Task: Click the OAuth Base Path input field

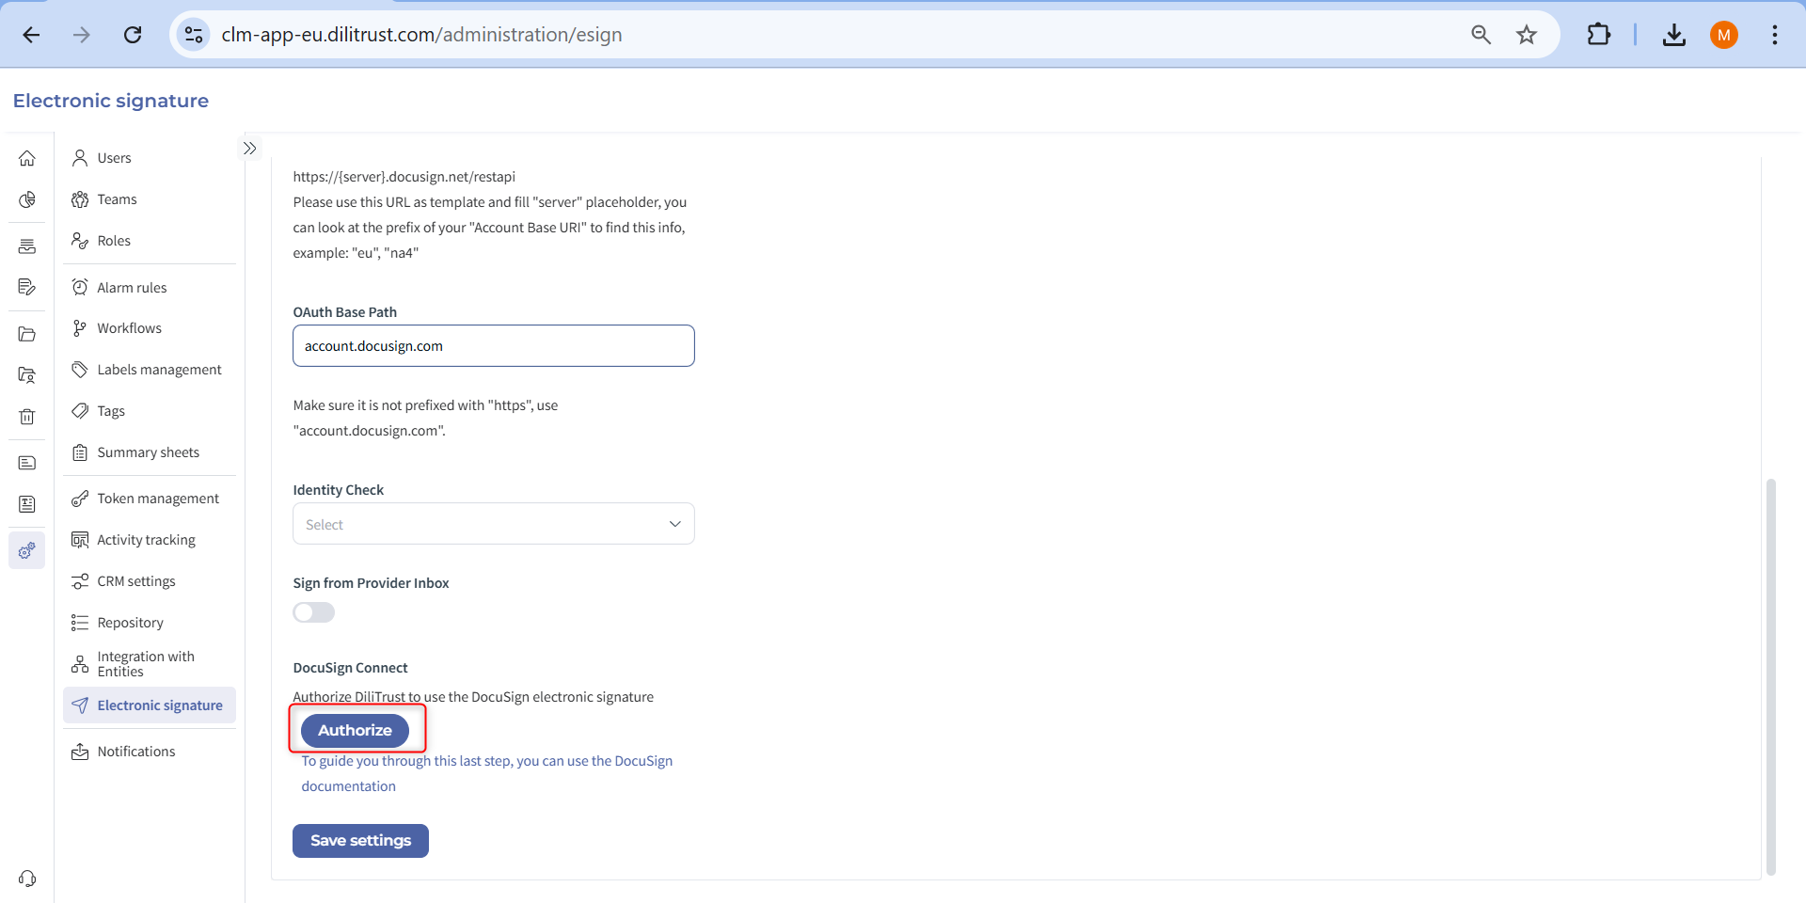Action: coord(494,346)
